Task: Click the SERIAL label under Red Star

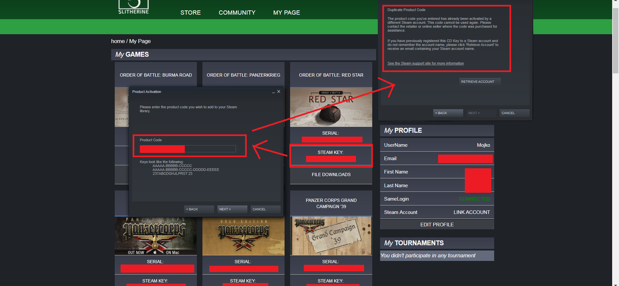Action: 330,133
